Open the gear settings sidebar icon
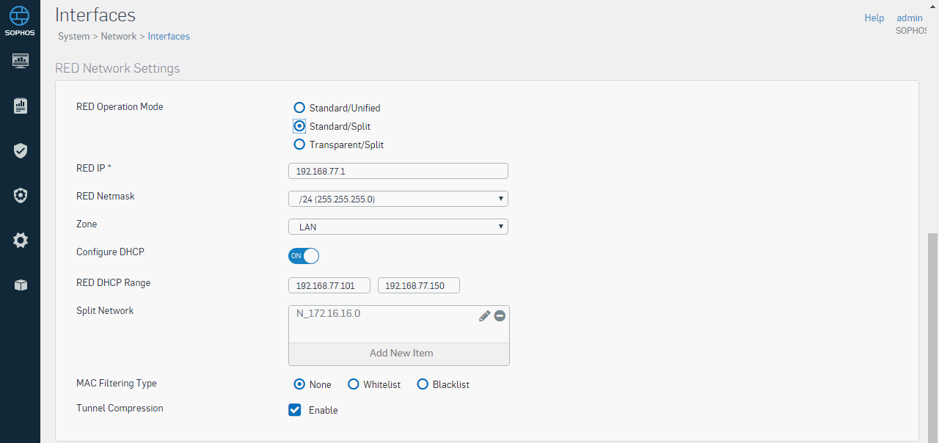939x443 pixels. 21,241
